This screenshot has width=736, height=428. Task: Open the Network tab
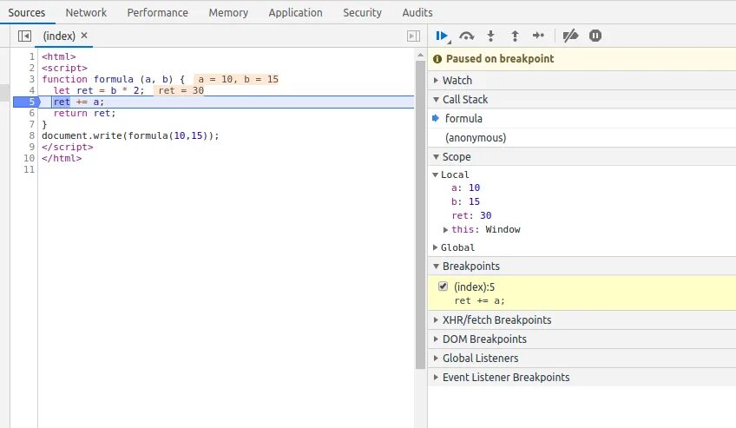pyautogui.click(x=86, y=13)
